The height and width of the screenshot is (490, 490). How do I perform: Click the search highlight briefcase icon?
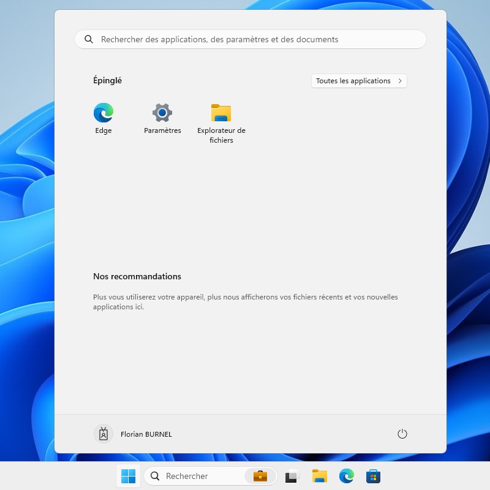coord(260,476)
